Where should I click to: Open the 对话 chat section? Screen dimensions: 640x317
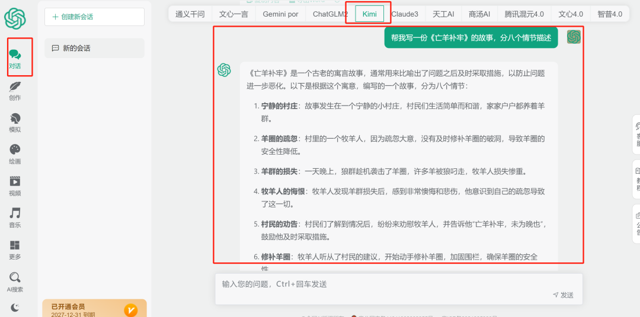[x=15, y=59]
